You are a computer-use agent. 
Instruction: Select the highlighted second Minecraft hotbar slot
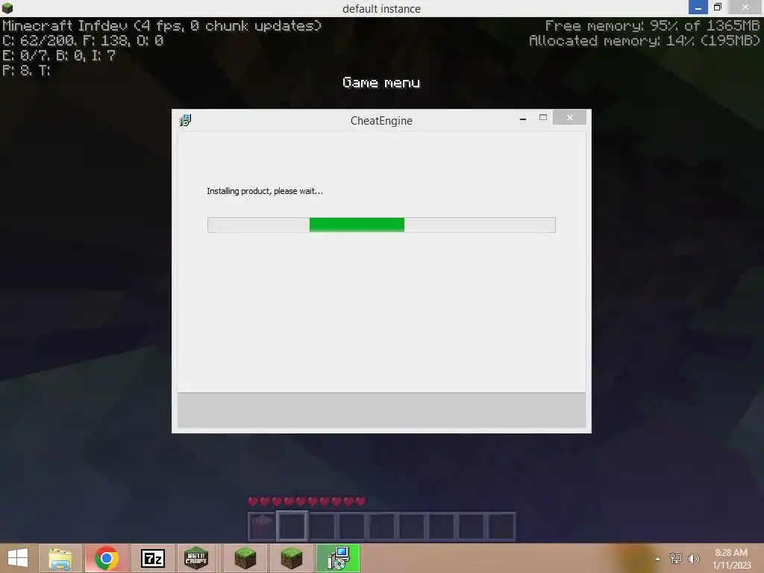coord(292,526)
